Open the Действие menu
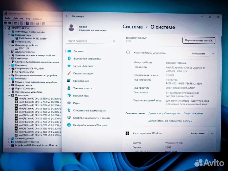This screenshot has height=171, width=228. click(18, 18)
